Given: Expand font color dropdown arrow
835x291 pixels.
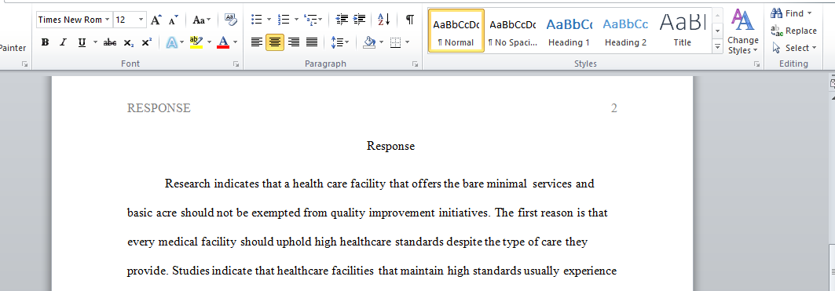Looking at the screenshot, I should click(x=236, y=42).
